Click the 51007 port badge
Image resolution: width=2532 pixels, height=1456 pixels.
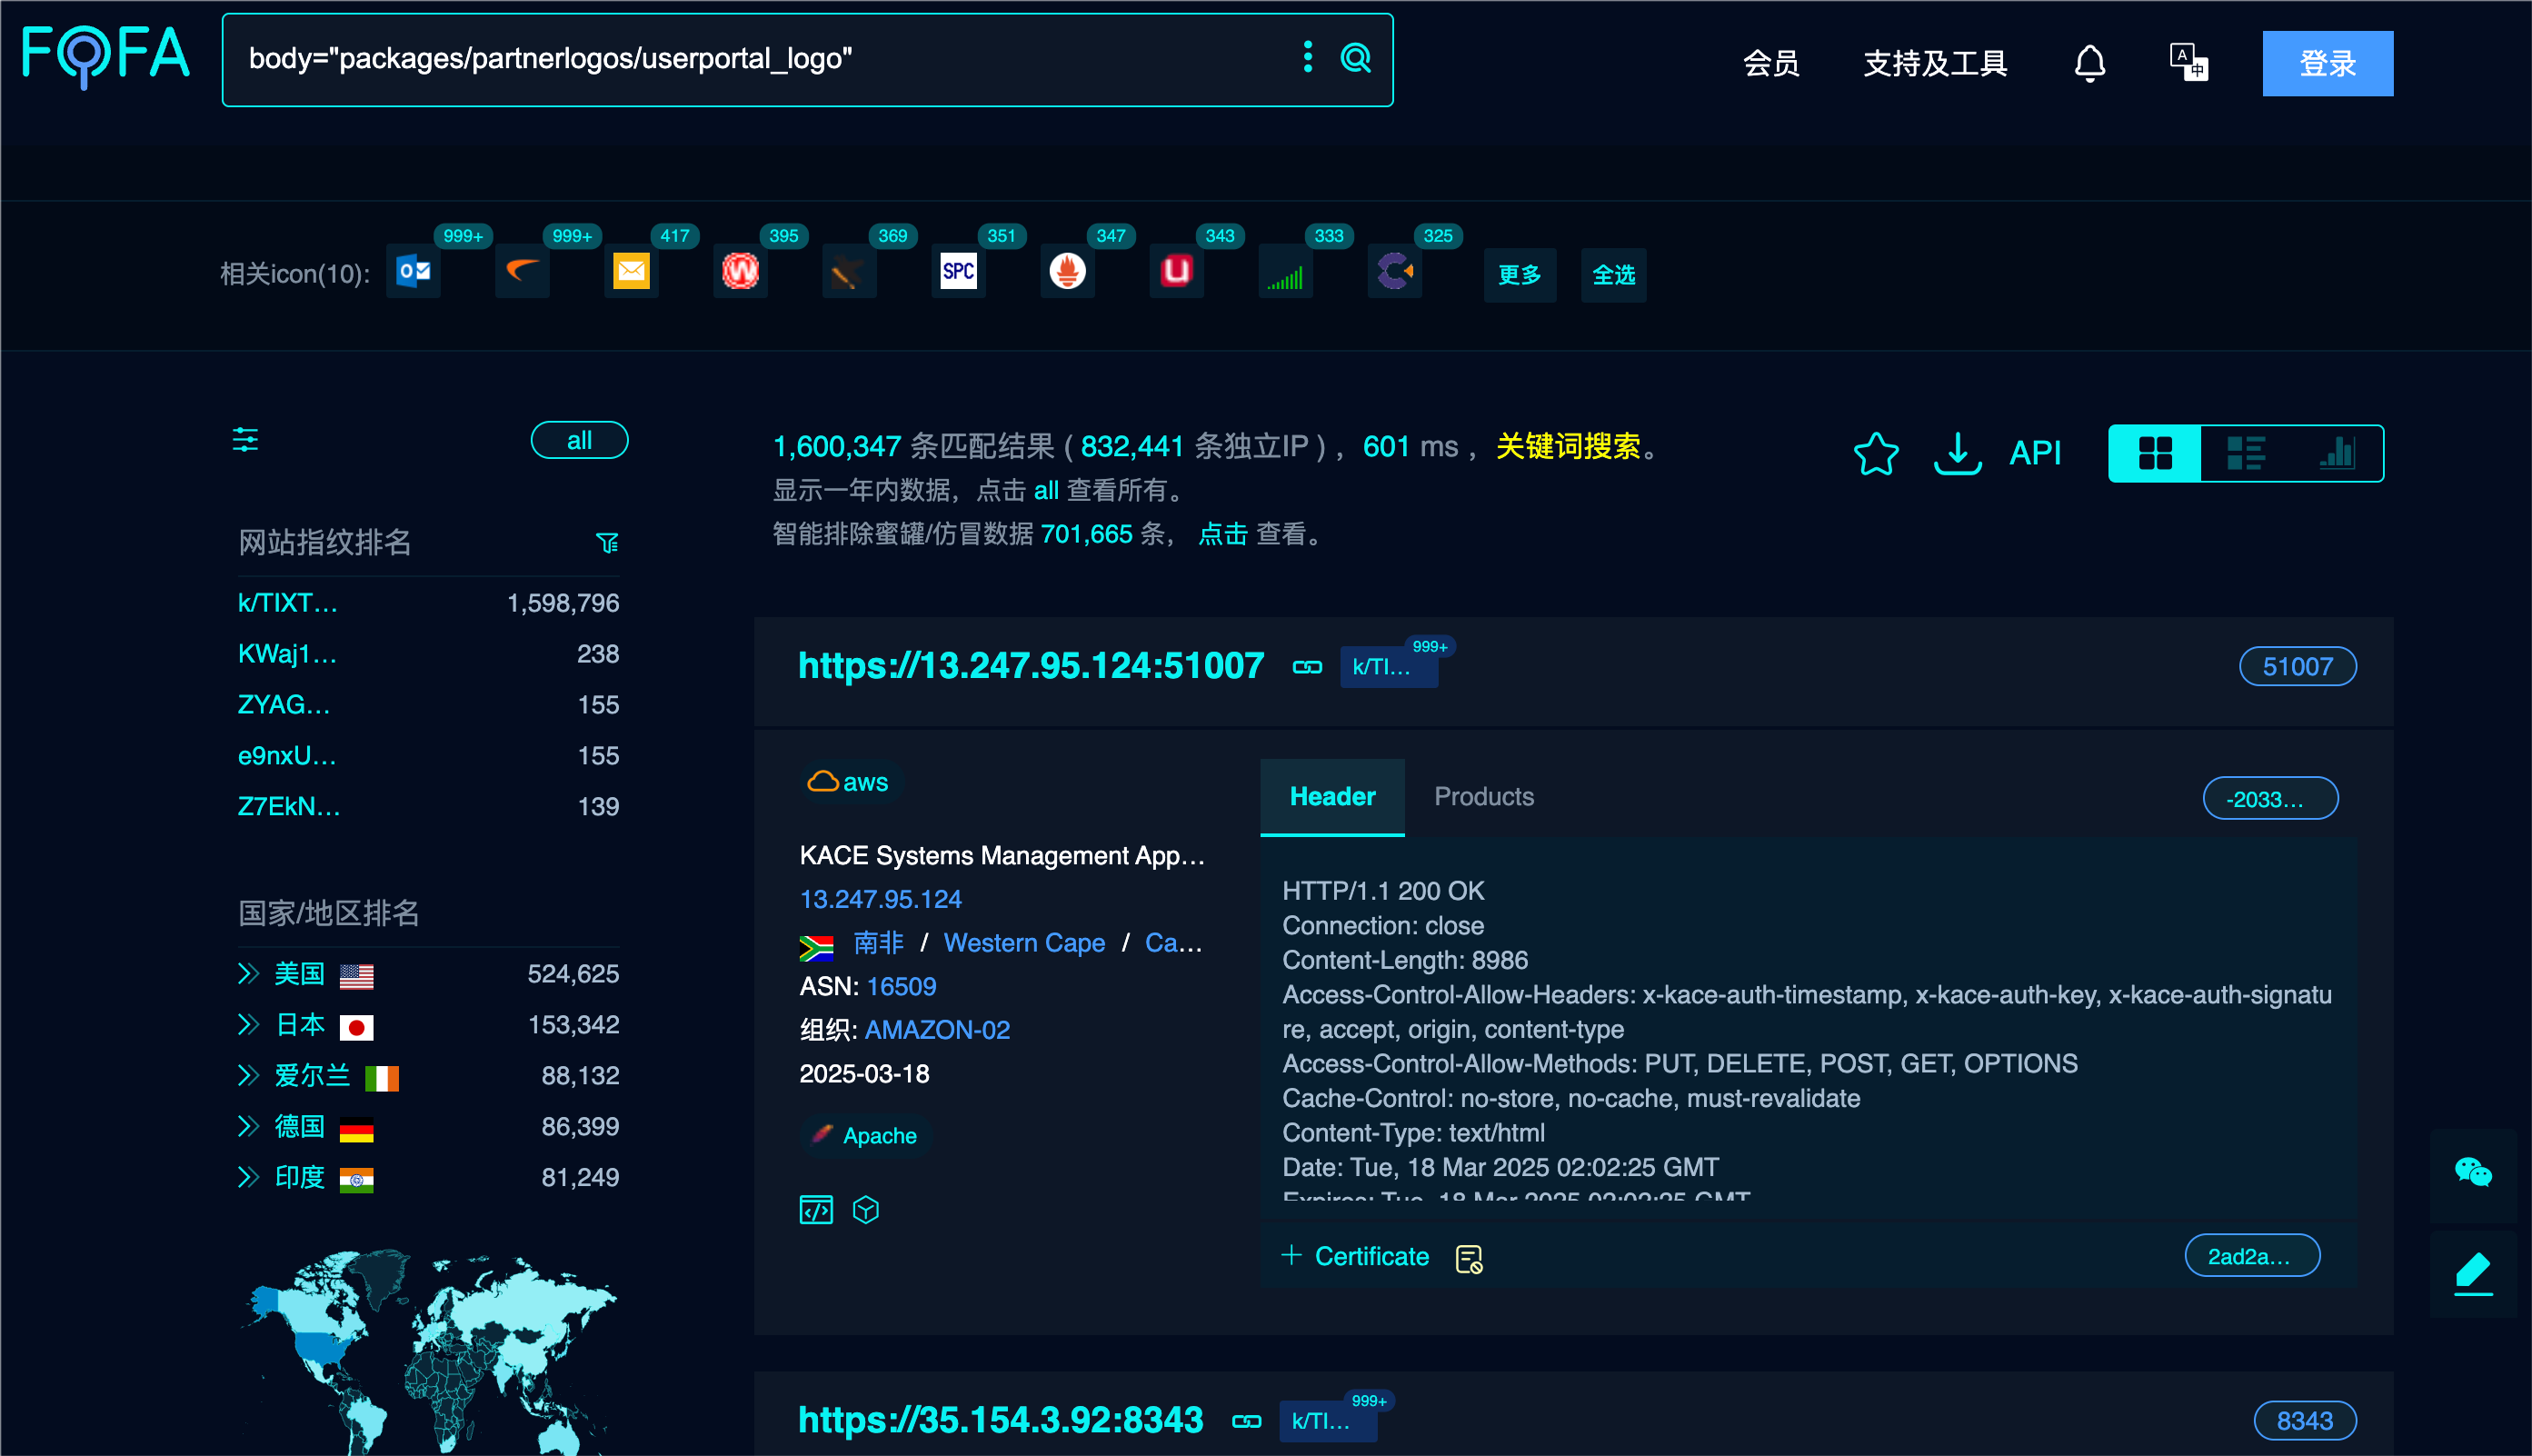(x=2297, y=667)
